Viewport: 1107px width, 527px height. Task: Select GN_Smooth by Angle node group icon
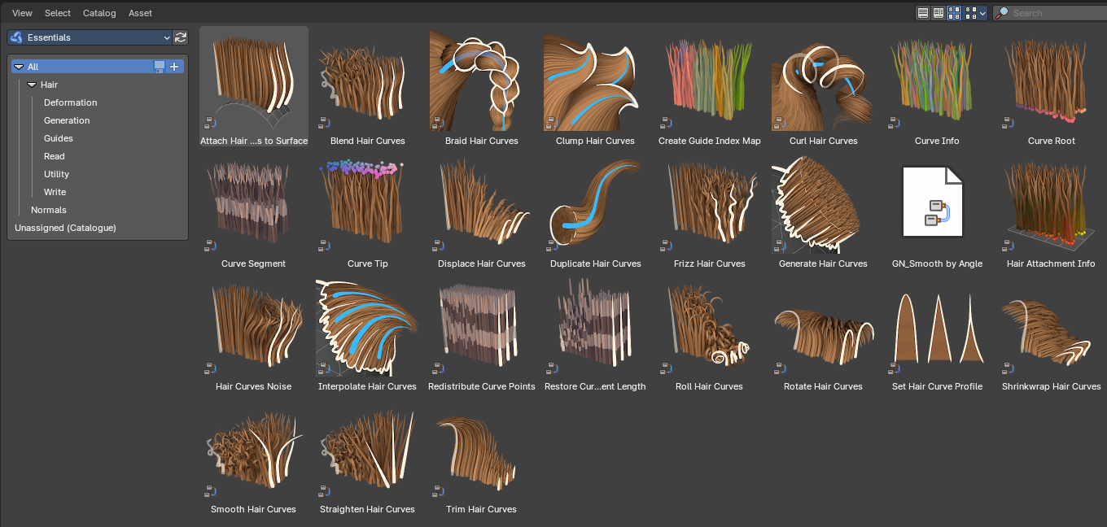click(x=933, y=203)
